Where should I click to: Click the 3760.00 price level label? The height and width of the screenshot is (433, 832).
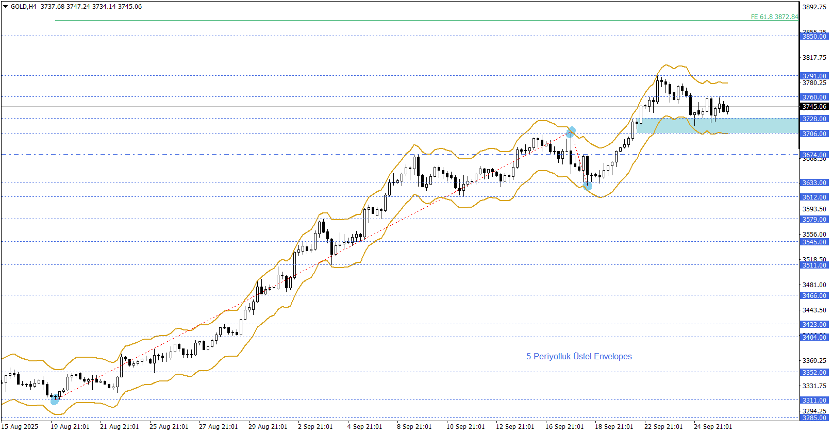(814, 97)
